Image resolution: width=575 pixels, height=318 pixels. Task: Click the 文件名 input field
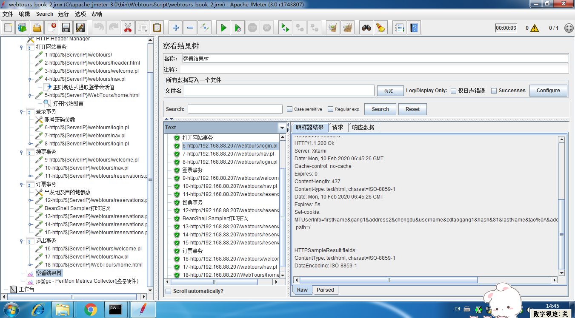(x=279, y=91)
